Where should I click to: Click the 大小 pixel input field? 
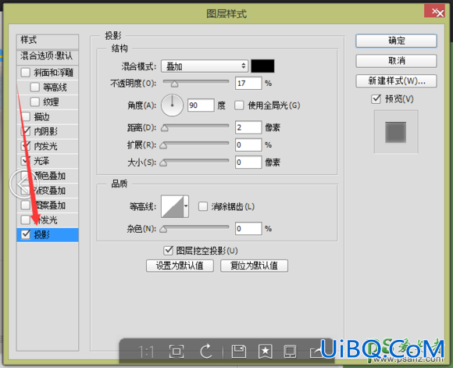point(248,163)
